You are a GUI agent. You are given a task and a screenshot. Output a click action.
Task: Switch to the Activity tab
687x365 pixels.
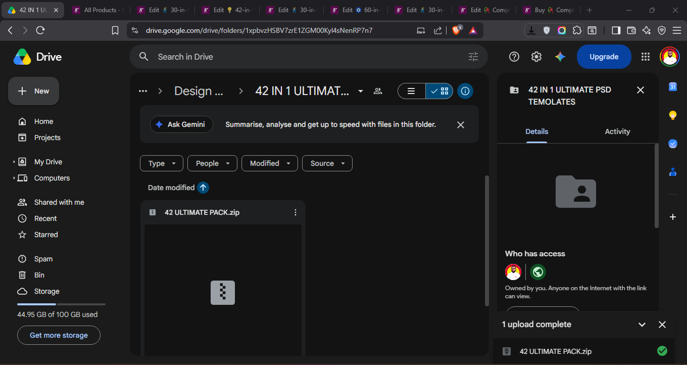[617, 131]
